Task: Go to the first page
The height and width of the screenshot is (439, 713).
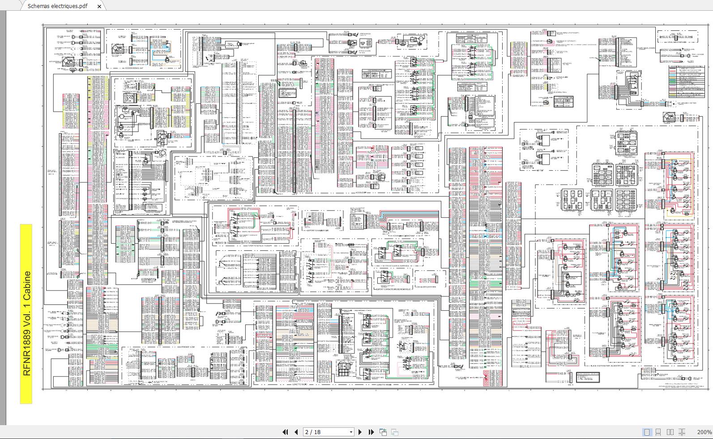Action: coord(285,432)
